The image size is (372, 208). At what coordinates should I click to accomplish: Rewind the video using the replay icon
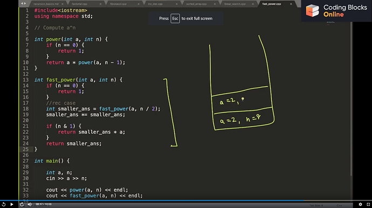4,204
